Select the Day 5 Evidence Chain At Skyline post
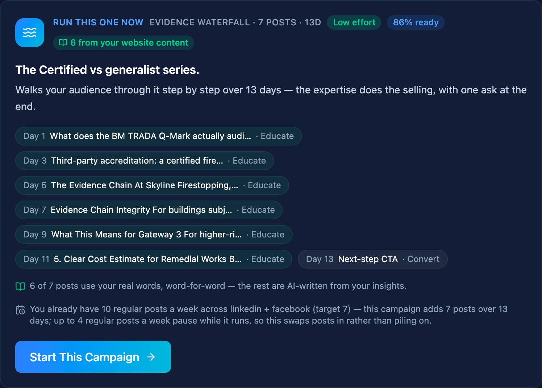This screenshot has height=388, width=542. [x=152, y=185]
